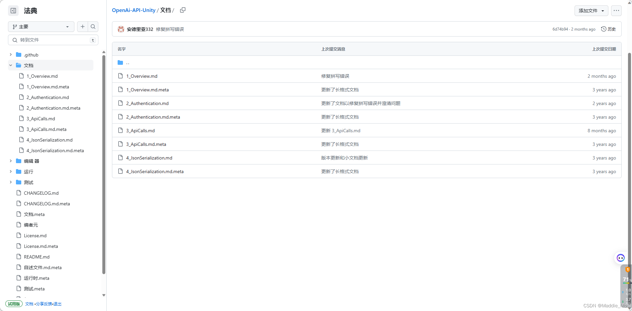Screen dimensions: 632x311
Task: Click the branch icon in 主要 selector
Action: coord(15,27)
